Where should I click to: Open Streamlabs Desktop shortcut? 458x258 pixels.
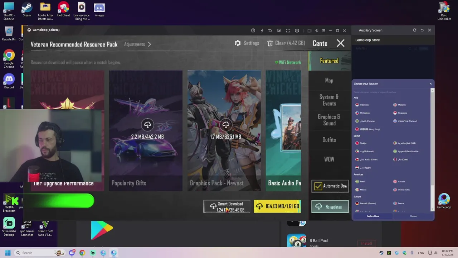[9, 227]
